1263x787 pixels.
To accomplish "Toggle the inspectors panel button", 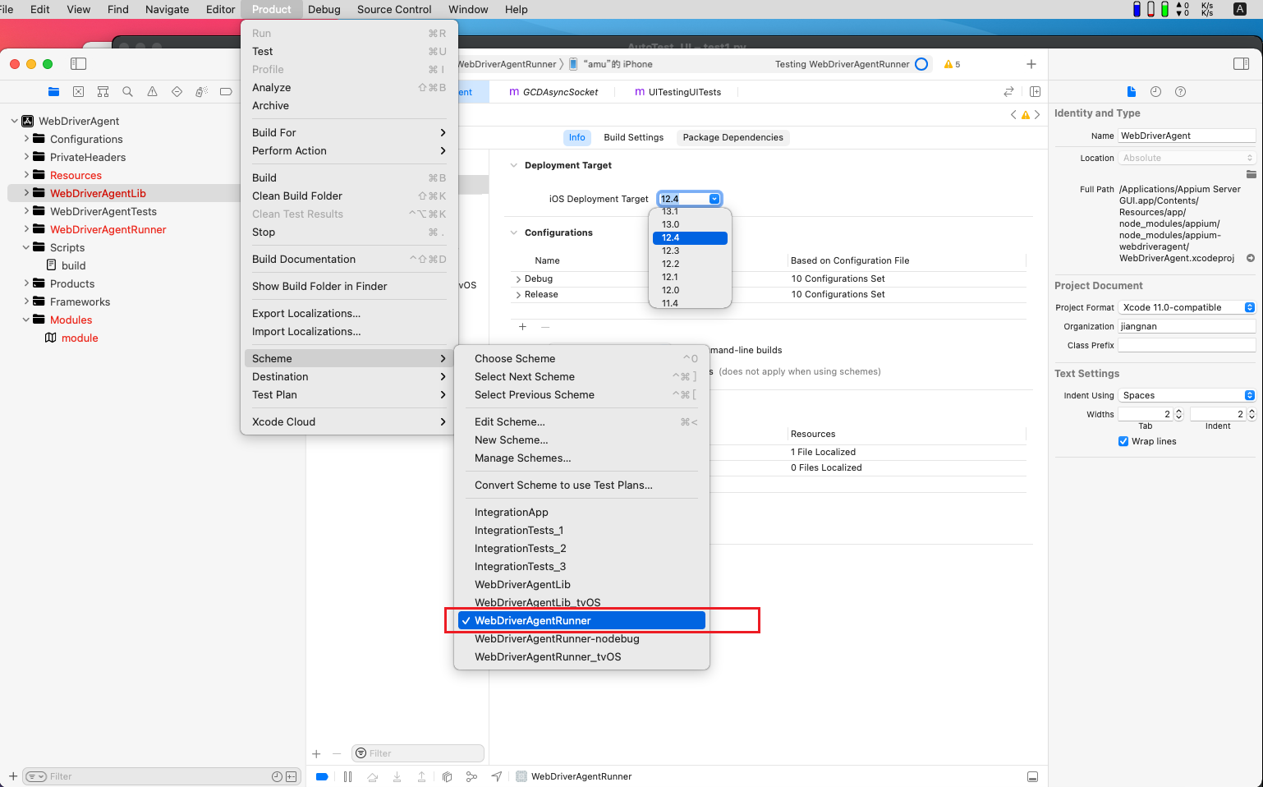I will tap(1241, 64).
